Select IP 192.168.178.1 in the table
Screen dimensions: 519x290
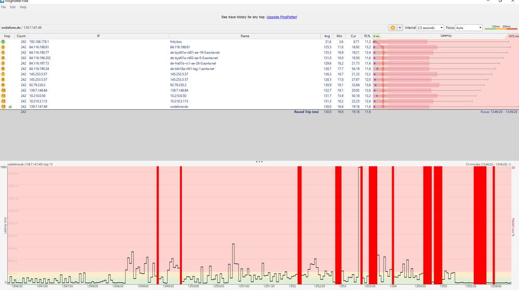tap(39, 42)
